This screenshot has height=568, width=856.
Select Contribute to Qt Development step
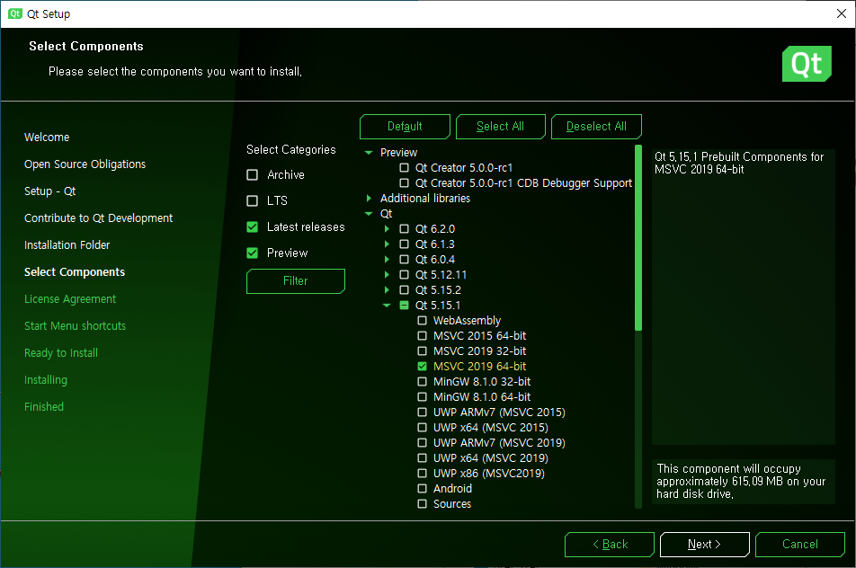[x=98, y=218]
